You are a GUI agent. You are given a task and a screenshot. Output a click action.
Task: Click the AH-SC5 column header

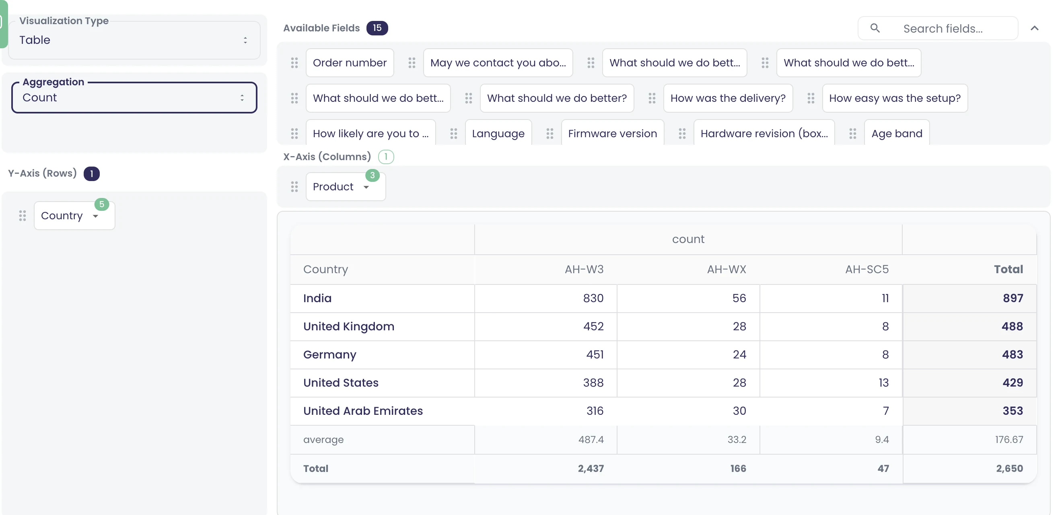[x=867, y=269]
